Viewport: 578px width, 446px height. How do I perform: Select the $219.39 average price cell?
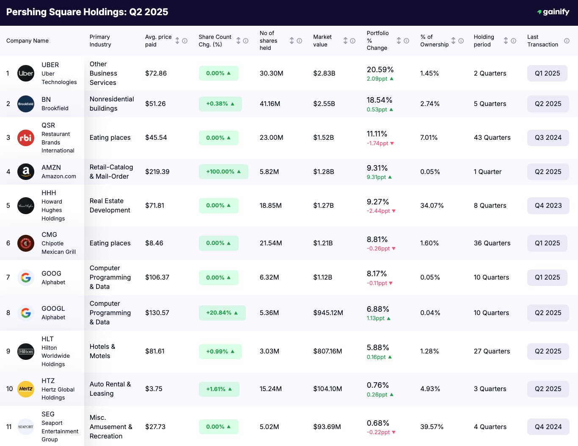pos(157,172)
